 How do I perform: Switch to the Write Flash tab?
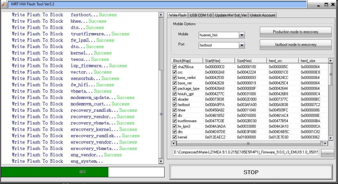point(178,15)
